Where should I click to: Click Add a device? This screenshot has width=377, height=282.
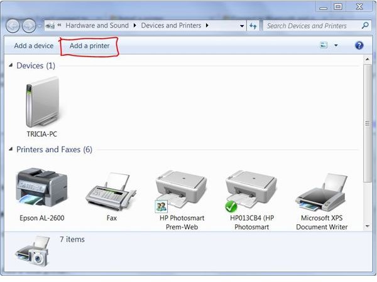(x=34, y=46)
